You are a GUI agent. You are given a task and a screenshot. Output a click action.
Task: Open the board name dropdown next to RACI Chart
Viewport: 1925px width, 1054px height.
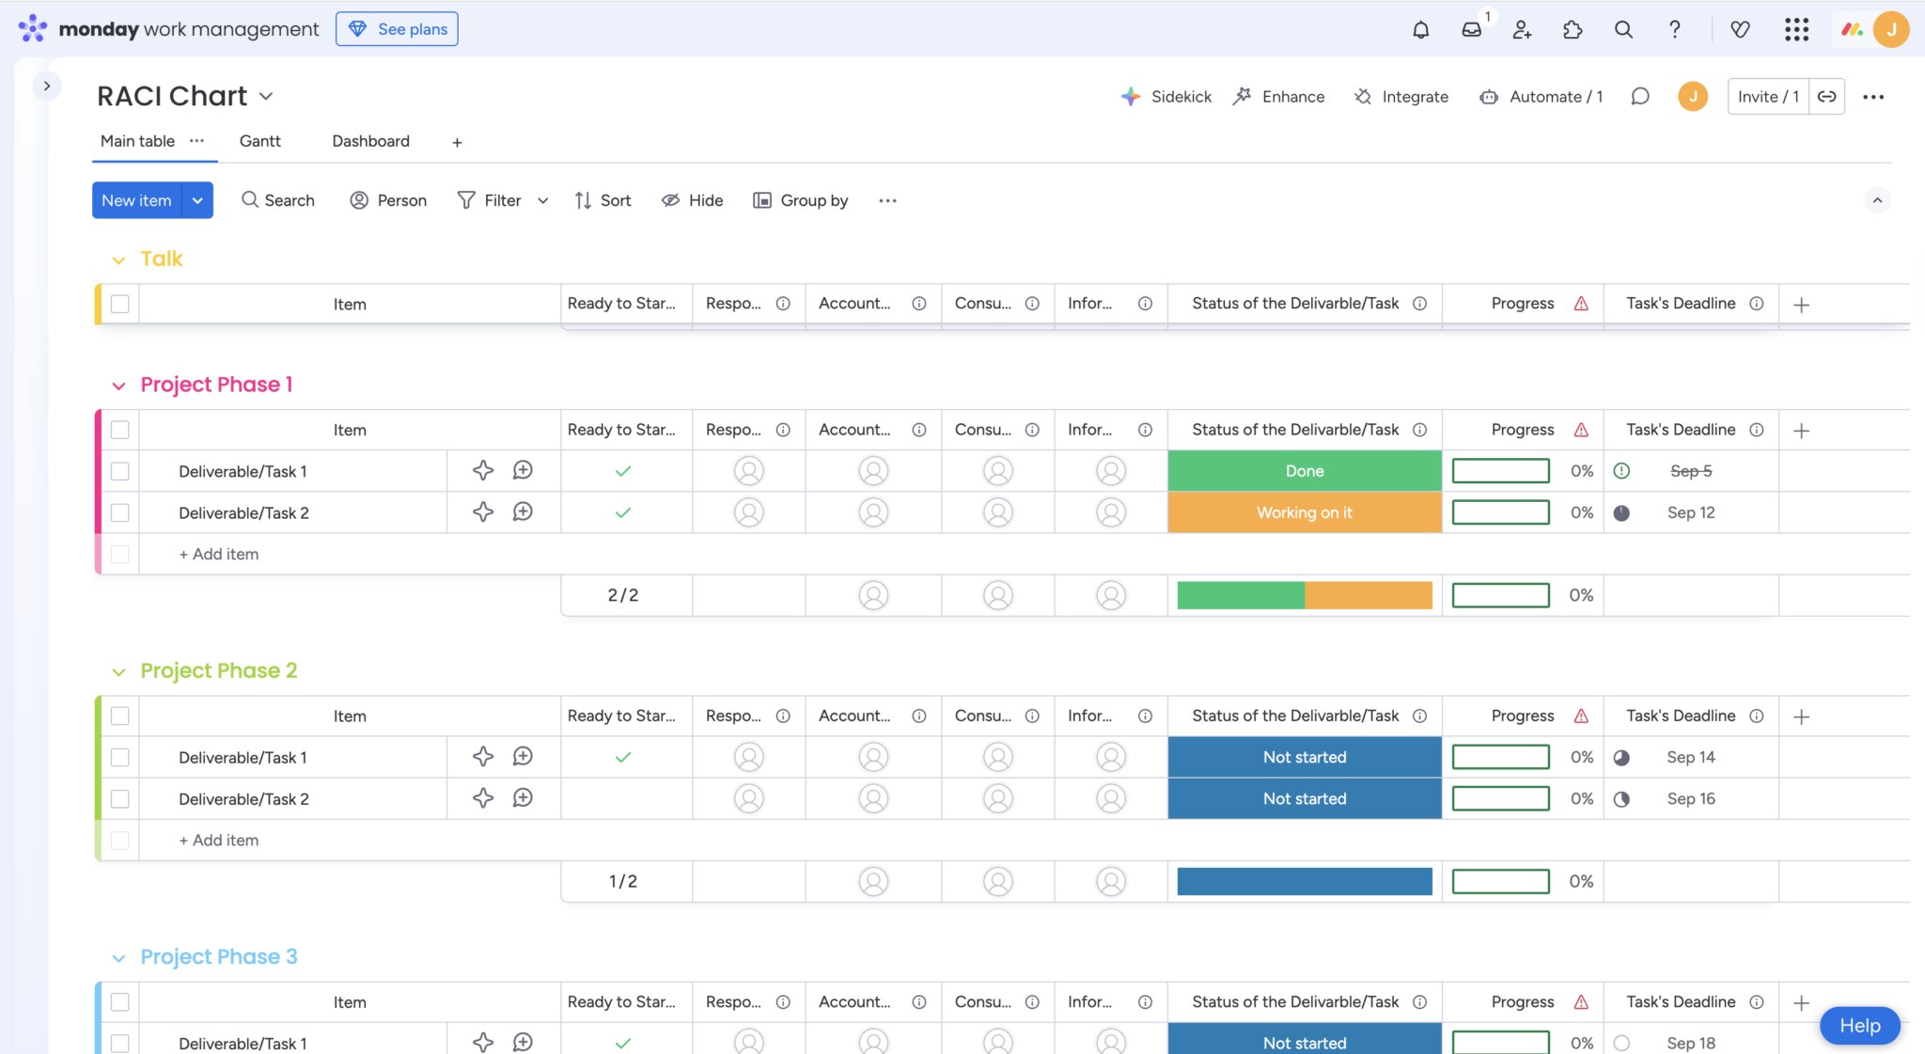(x=266, y=95)
